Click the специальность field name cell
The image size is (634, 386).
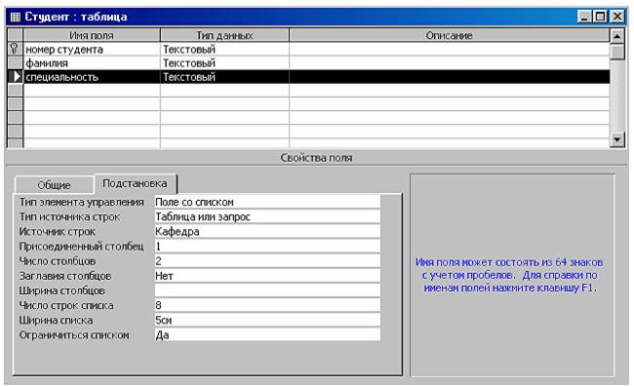point(92,77)
